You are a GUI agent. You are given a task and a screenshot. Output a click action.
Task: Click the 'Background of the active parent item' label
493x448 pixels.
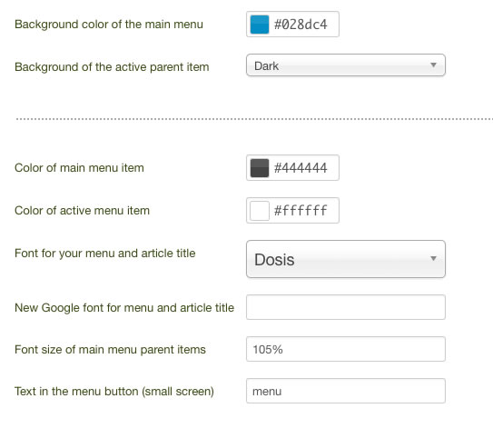click(112, 67)
